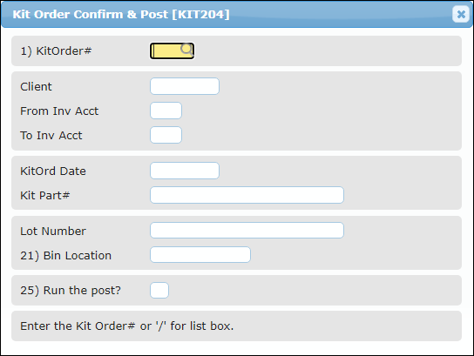Focus the yellow KitOrder# entry field
Image resolution: width=474 pixels, height=356 pixels.
[x=172, y=50]
